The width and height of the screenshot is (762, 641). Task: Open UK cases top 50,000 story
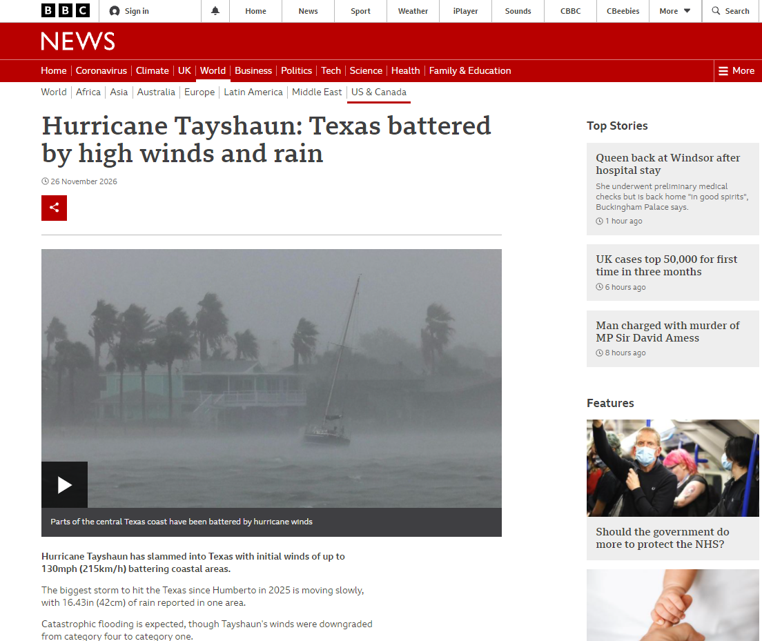(x=666, y=266)
